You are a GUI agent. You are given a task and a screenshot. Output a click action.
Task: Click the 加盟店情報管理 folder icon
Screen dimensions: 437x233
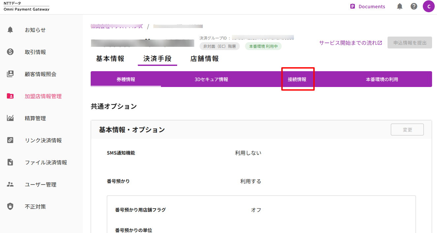10,96
